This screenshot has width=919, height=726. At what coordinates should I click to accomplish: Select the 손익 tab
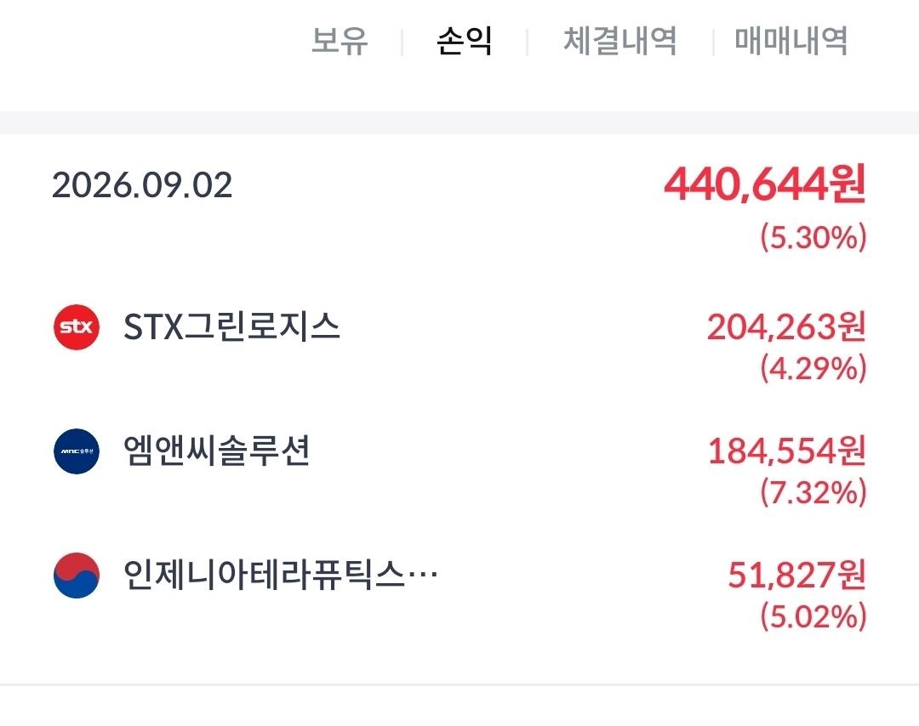[x=465, y=41]
